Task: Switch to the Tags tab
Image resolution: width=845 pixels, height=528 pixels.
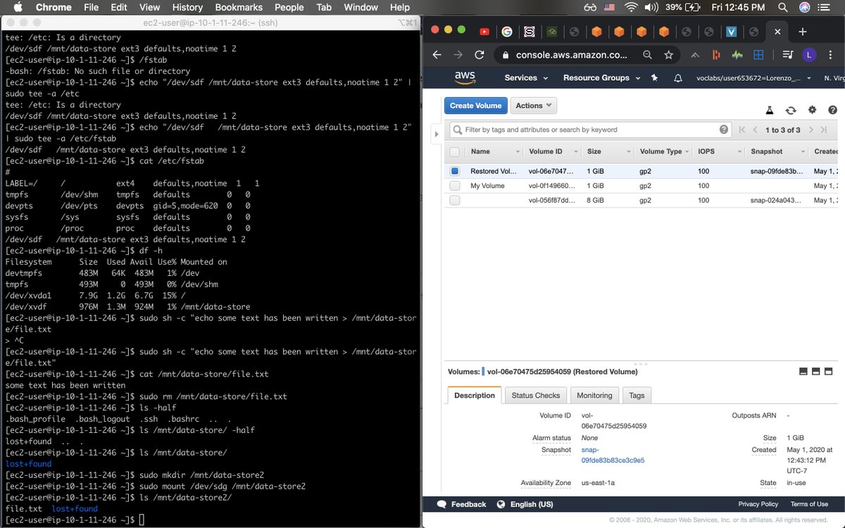Action: [x=637, y=396]
